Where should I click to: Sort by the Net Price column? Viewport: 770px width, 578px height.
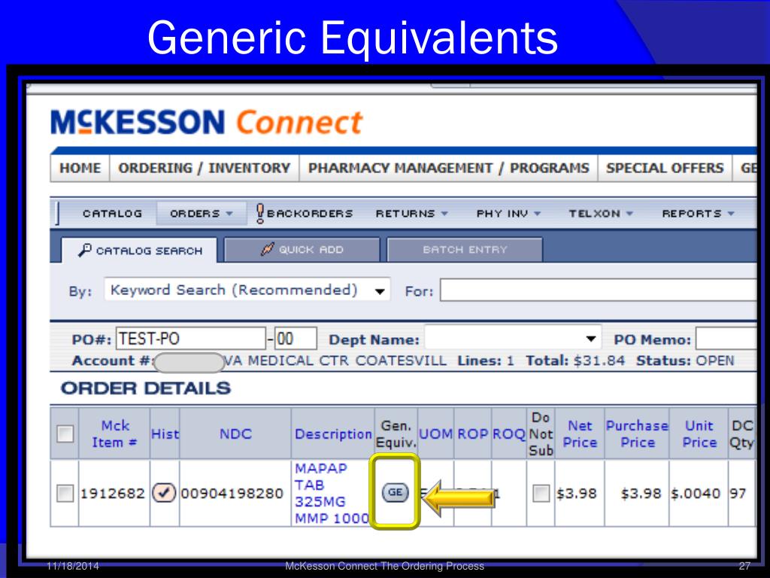[x=580, y=433]
